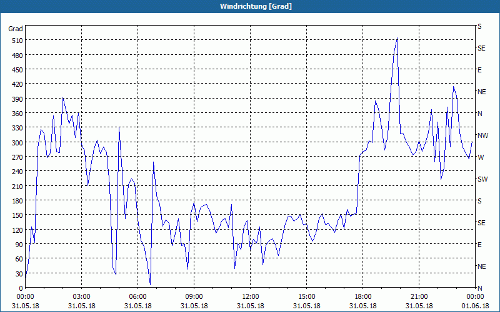Click the 21:00 time axis label
500x312 pixels.
click(x=419, y=297)
